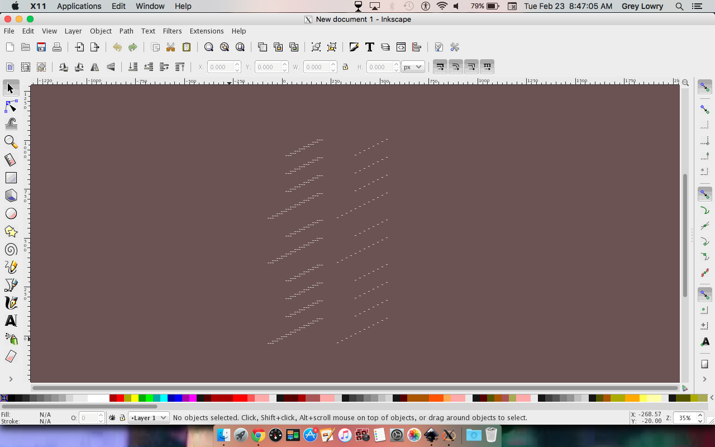The height and width of the screenshot is (447, 715).
Task: Open the px units dropdown
Action: [x=412, y=66]
